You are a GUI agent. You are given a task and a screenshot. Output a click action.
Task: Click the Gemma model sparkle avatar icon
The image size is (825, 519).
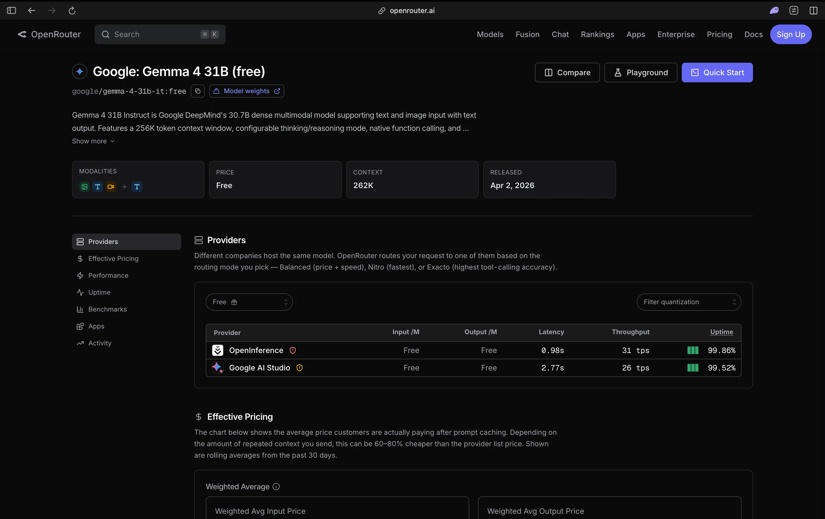pyautogui.click(x=79, y=71)
